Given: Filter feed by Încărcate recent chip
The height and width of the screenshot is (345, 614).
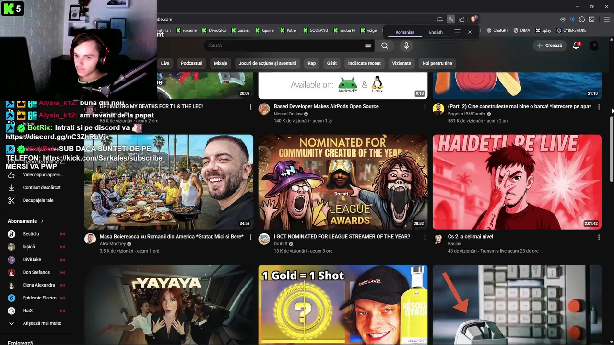Looking at the screenshot, I should click(x=365, y=63).
